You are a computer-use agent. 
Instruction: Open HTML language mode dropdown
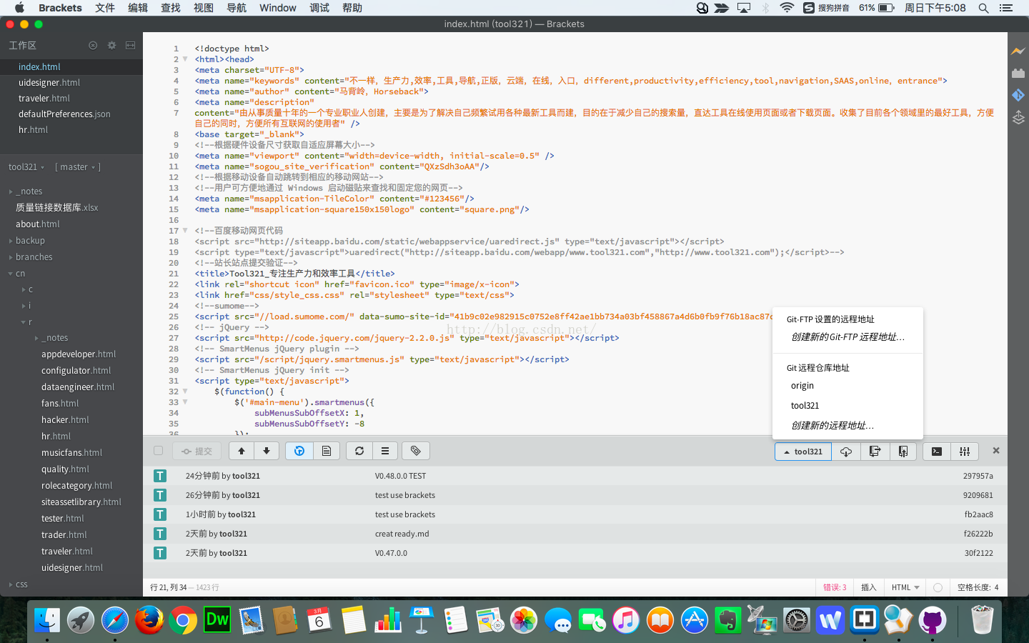[905, 587]
